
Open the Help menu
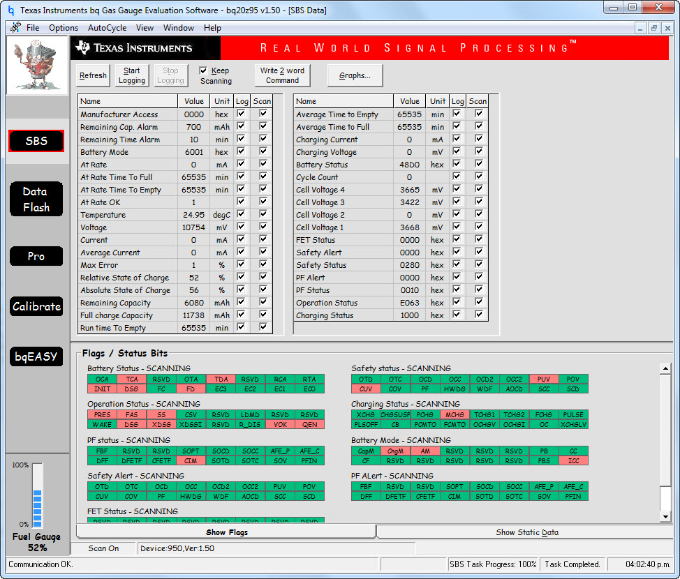[212, 28]
